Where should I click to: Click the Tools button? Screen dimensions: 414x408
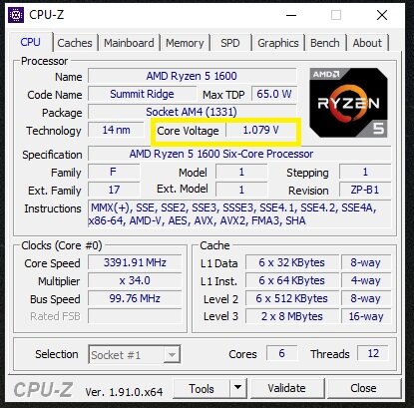202,388
